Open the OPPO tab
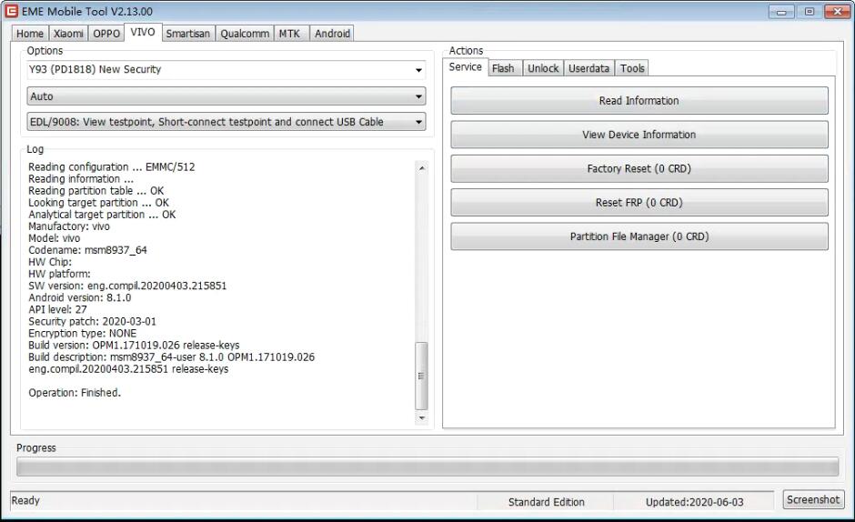The width and height of the screenshot is (855, 522). click(106, 34)
